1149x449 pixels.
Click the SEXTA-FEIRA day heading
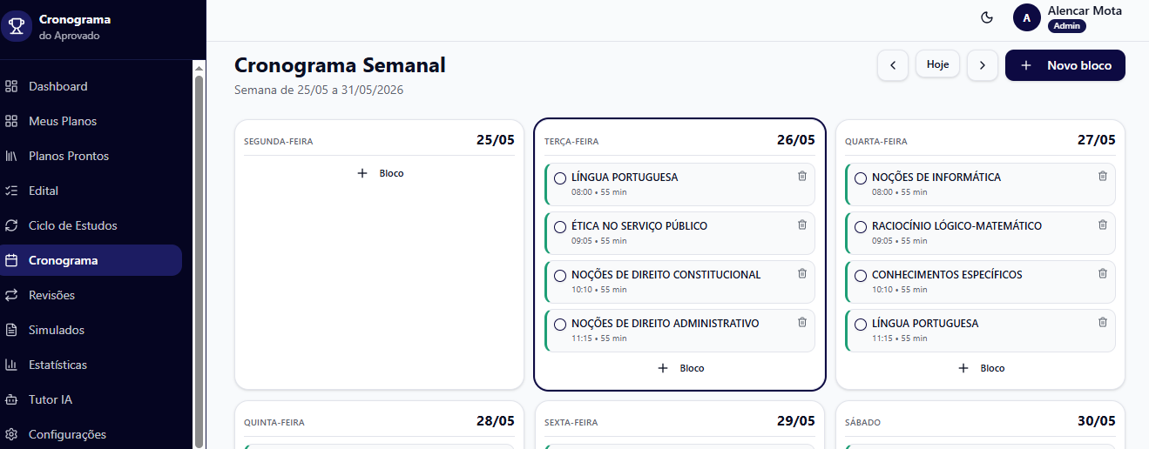click(x=571, y=422)
